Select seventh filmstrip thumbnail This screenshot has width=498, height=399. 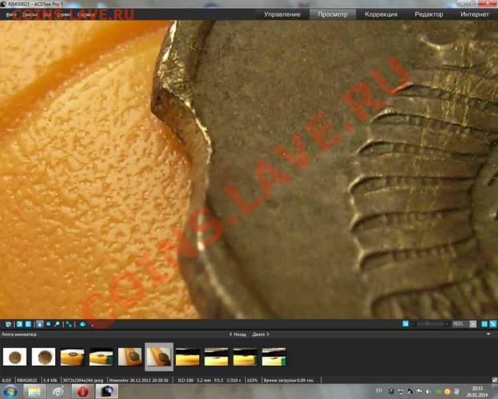click(188, 356)
